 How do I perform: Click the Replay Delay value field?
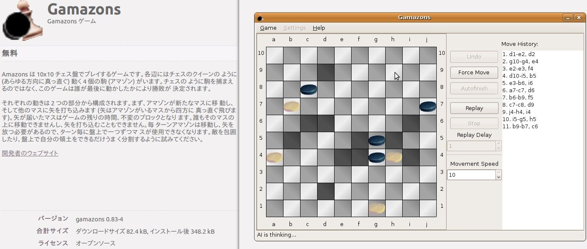pyautogui.click(x=472, y=146)
